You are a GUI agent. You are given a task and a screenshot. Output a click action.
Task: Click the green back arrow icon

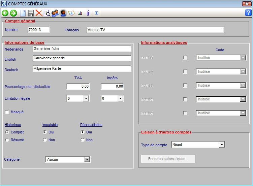[5, 13]
